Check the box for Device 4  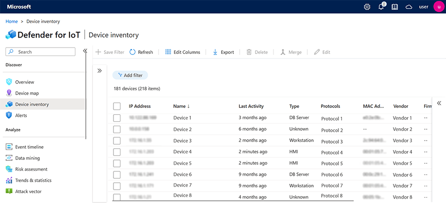click(117, 152)
